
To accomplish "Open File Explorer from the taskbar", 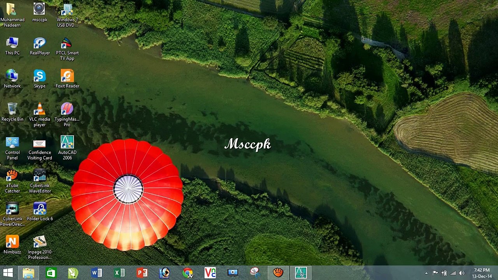I will [x=28, y=273].
